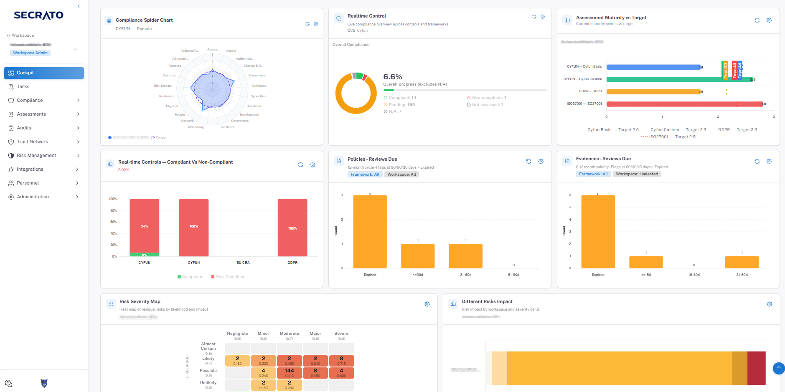Open Compliance Spider Chart settings gear
This screenshot has width=785, height=392.
tap(316, 24)
